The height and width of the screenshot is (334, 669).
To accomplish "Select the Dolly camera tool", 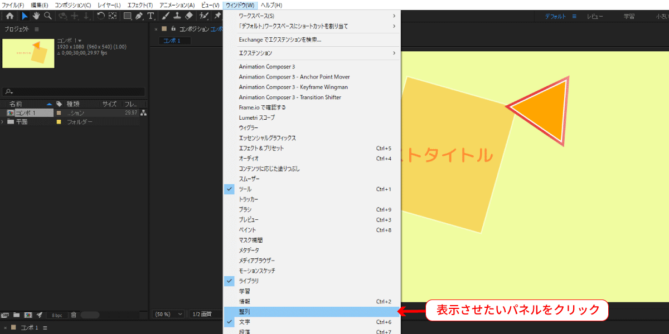I will click(86, 16).
